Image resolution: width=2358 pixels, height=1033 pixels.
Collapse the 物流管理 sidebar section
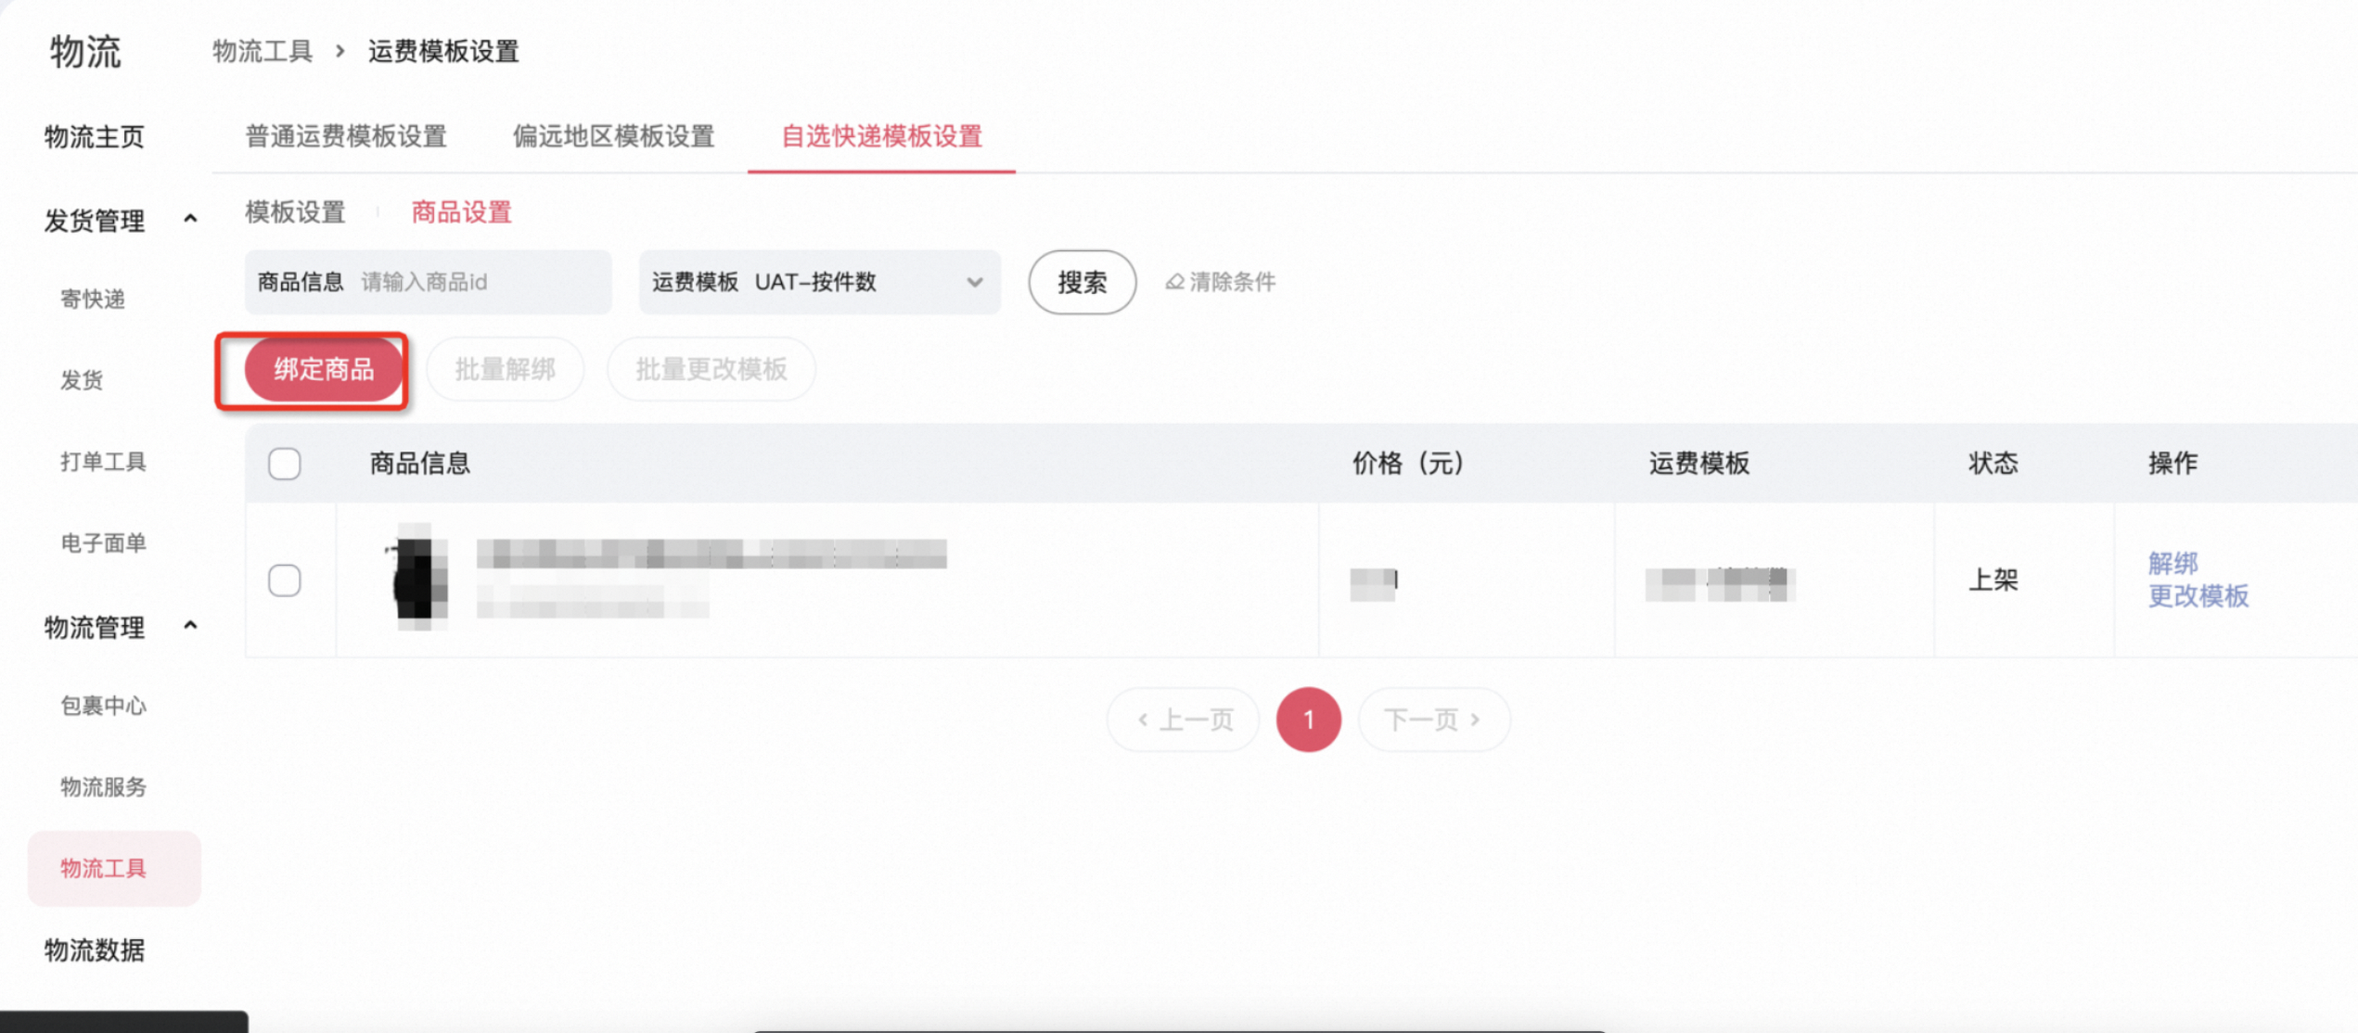coord(190,626)
